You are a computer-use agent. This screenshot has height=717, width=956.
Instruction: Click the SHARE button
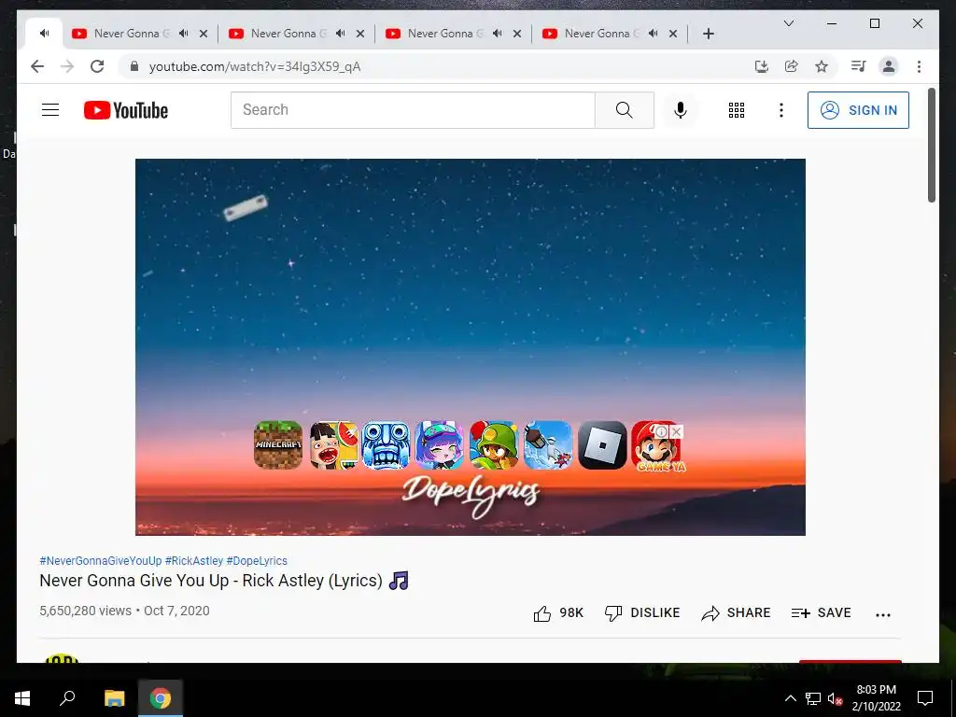(736, 612)
